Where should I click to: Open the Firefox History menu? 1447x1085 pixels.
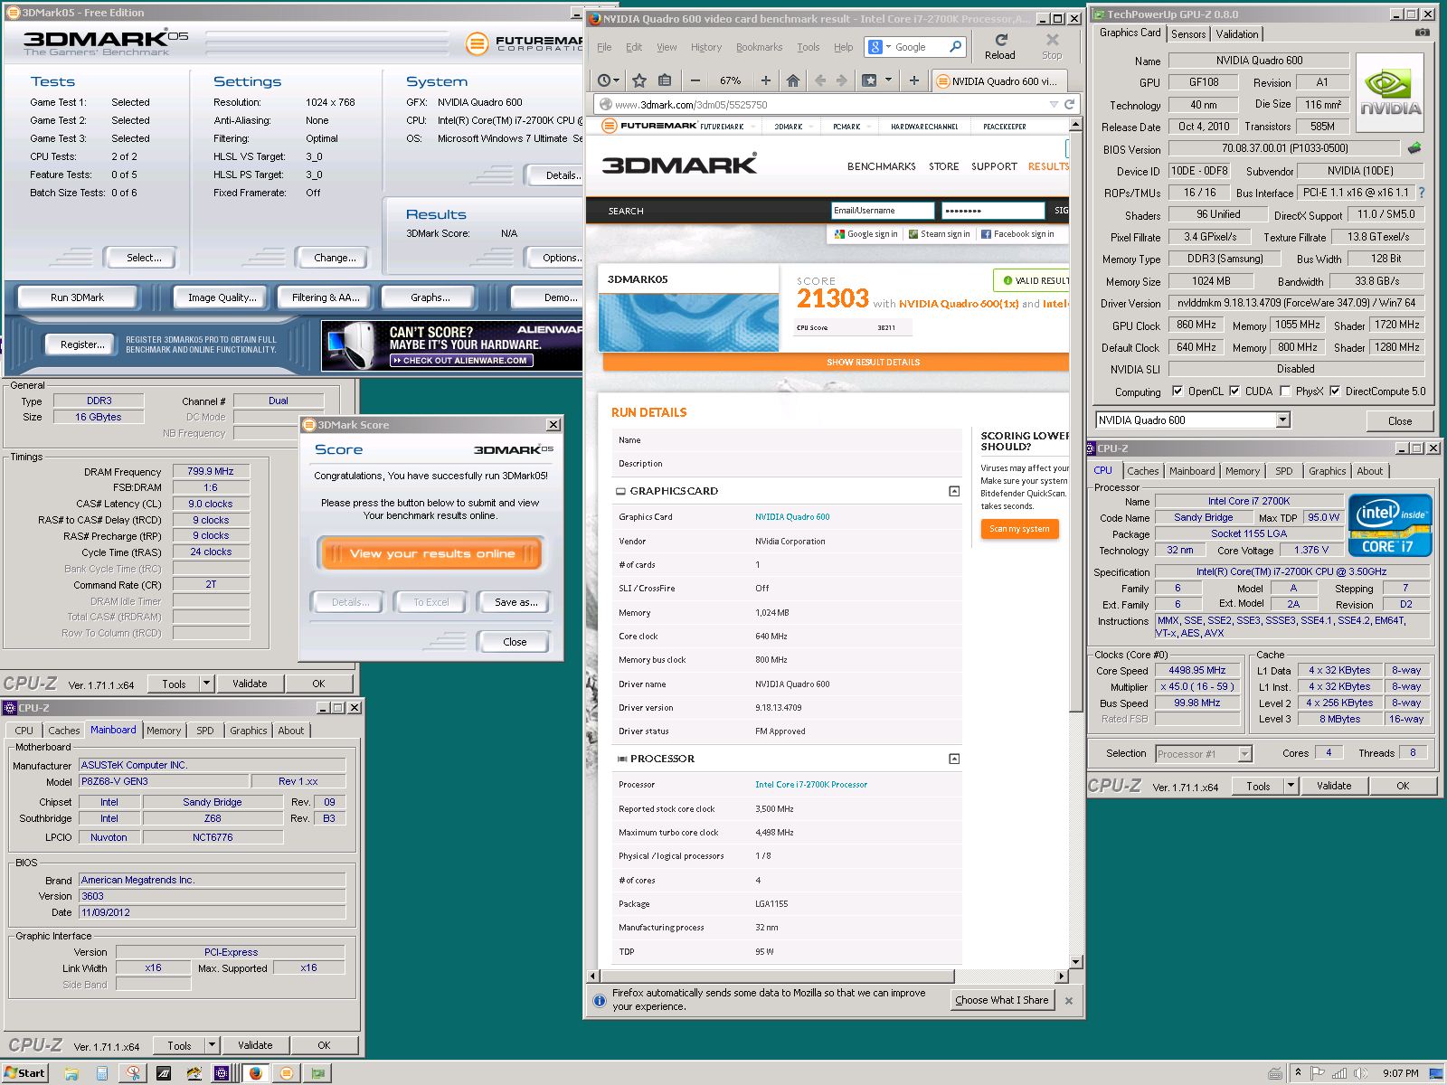[x=706, y=47]
